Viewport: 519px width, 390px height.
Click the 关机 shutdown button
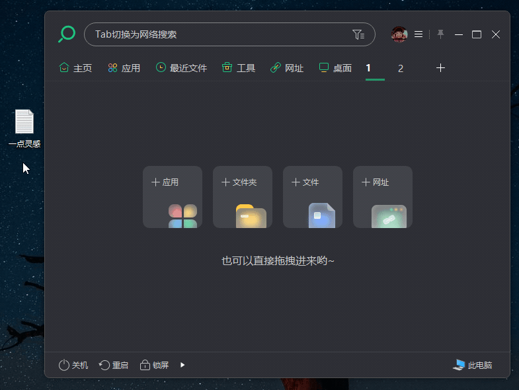click(x=73, y=365)
